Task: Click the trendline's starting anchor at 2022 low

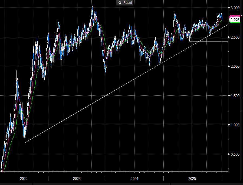Action: click(24, 143)
